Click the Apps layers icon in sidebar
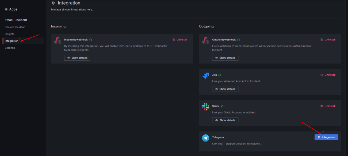The image size is (348, 156). coord(6,9)
